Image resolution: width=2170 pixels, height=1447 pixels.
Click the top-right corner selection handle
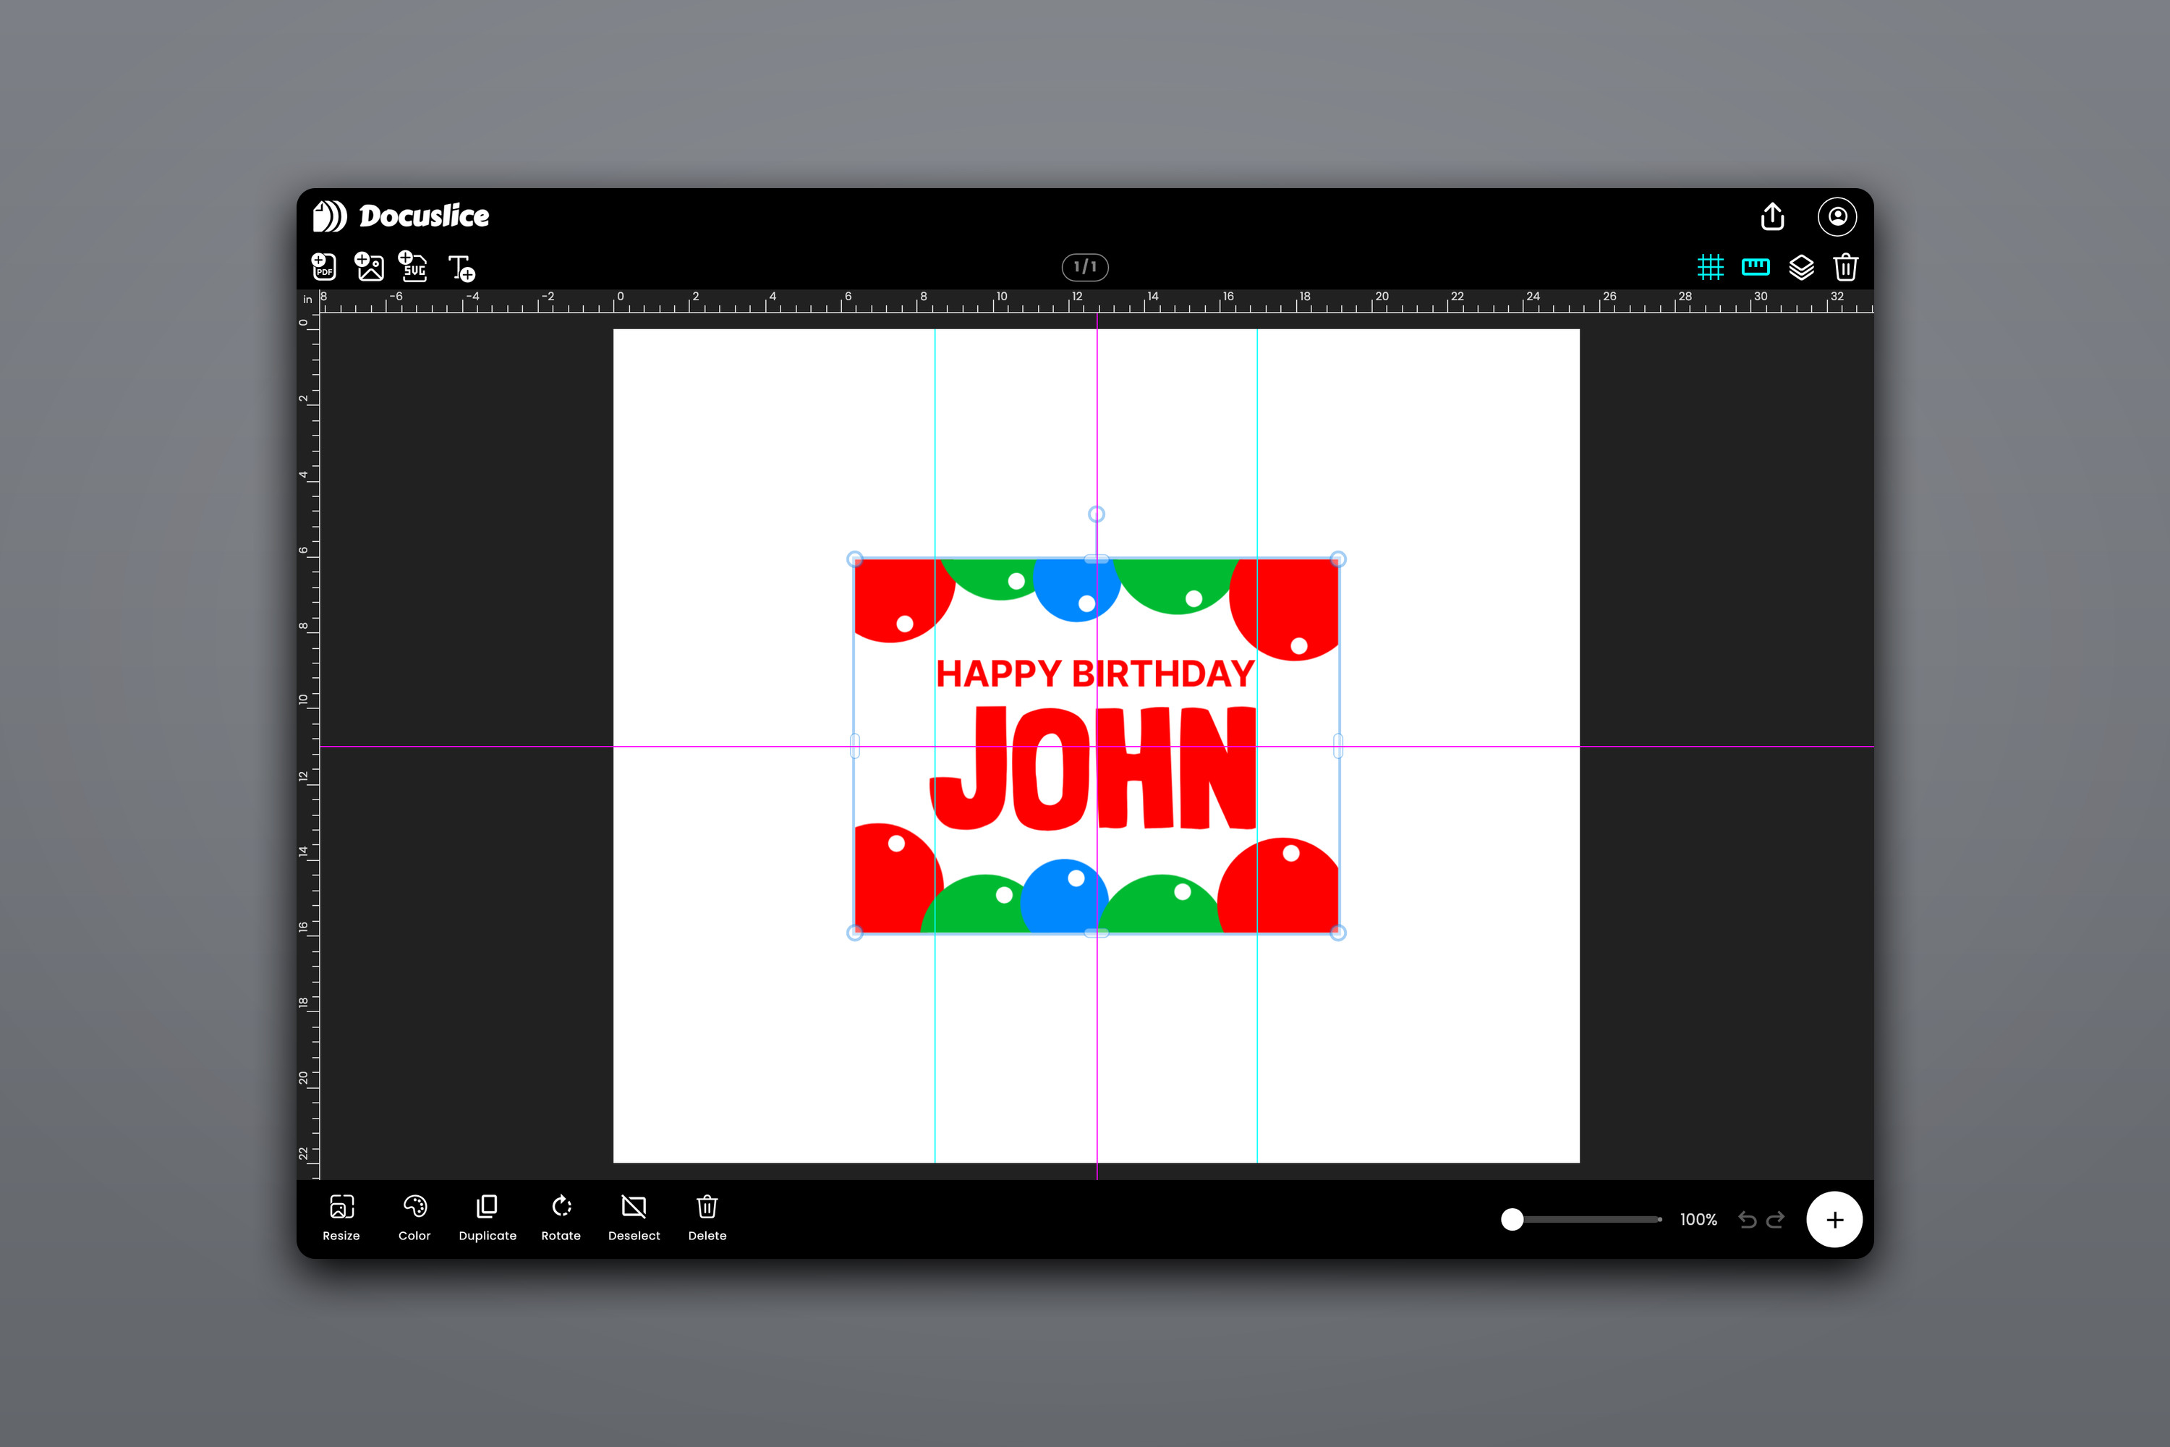tap(1337, 559)
